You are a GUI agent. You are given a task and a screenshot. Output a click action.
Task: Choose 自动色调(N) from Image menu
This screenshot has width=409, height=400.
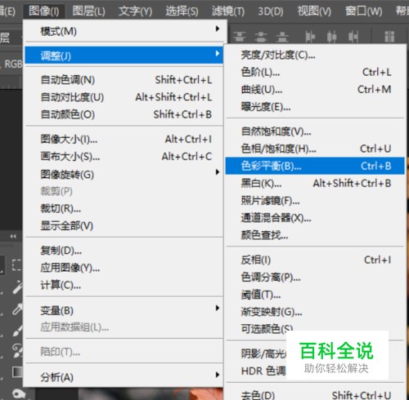click(124, 80)
